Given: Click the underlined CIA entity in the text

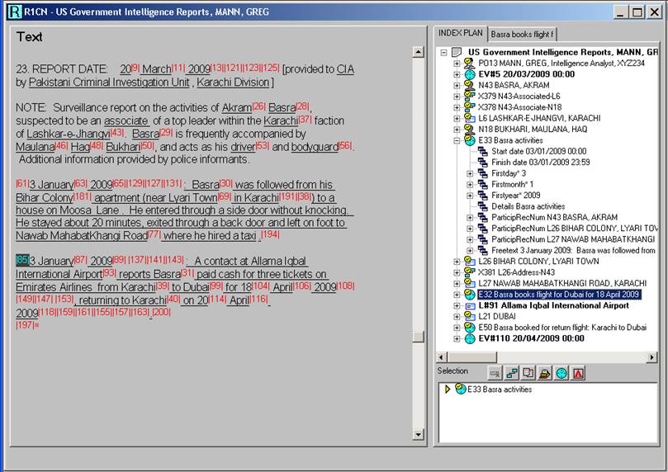Looking at the screenshot, I should coord(345,69).
